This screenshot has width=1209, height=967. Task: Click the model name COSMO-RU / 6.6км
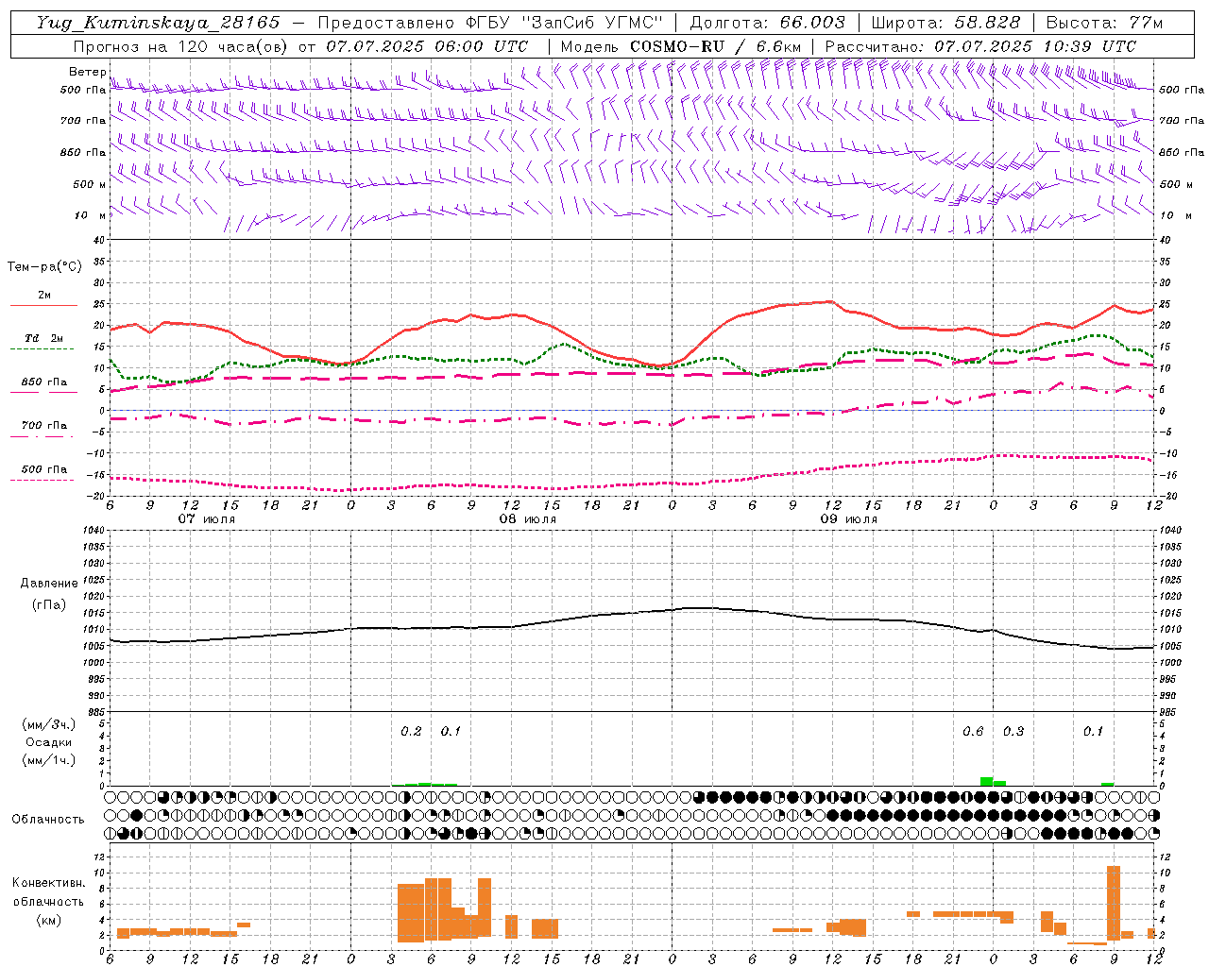pyautogui.click(x=715, y=46)
